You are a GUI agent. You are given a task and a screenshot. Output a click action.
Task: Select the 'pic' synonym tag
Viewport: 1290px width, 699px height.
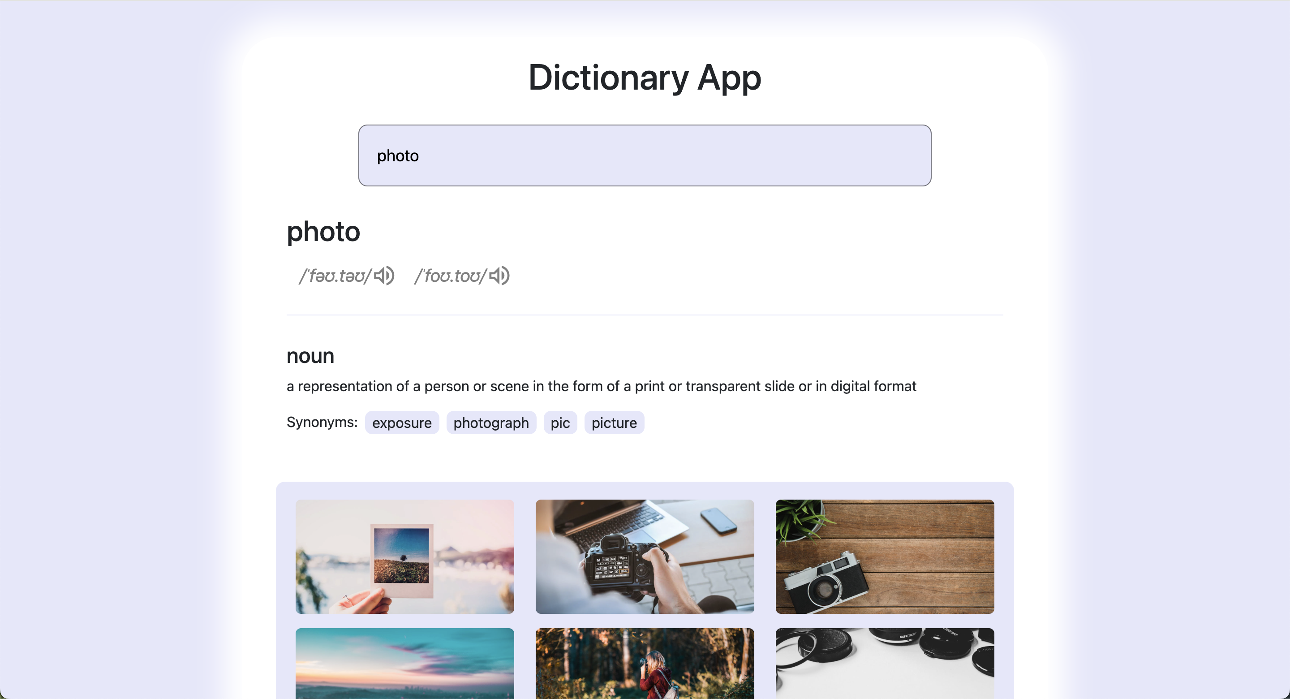tap(560, 422)
